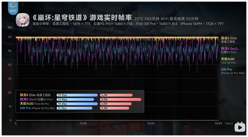Screen dimensions: 248x137
Task: Click the 51.2fps bar for A18 Pro
Action: (x=74, y=108)
